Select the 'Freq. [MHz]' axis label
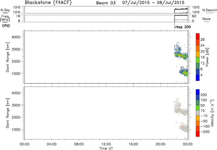Screen dimensions: 217x150 (5, 18)
